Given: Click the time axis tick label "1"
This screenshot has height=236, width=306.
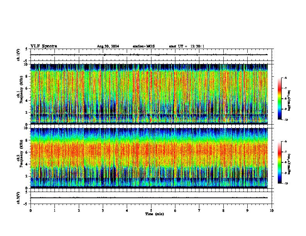Looking at the screenshot, I should (54, 211).
